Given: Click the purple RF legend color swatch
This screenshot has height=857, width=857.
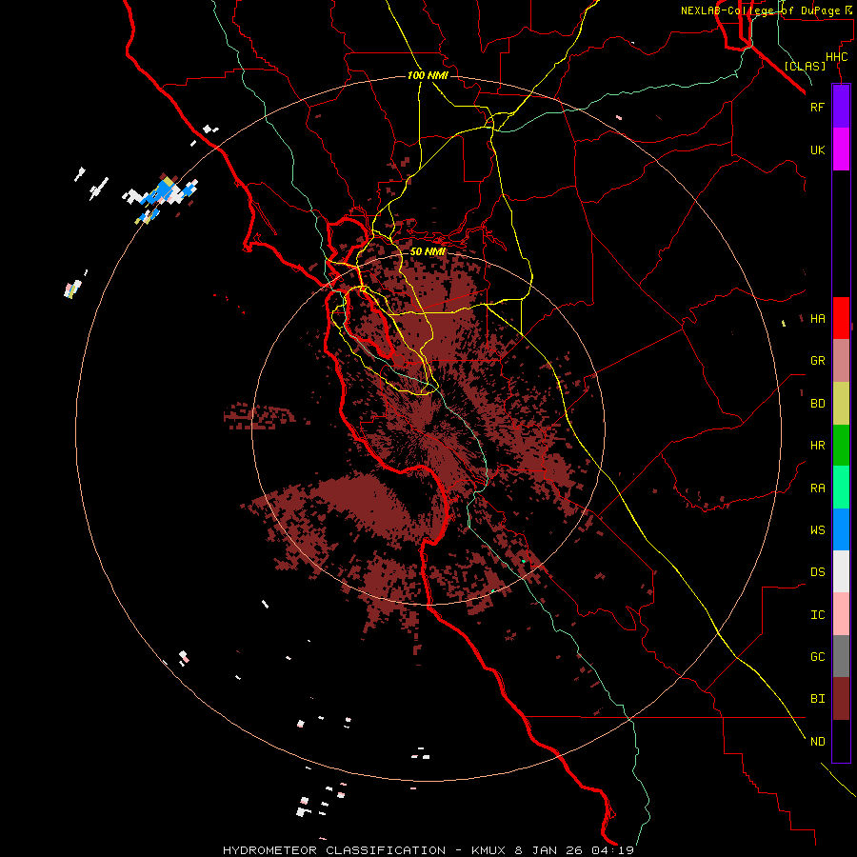Looking at the screenshot, I should tap(841, 107).
